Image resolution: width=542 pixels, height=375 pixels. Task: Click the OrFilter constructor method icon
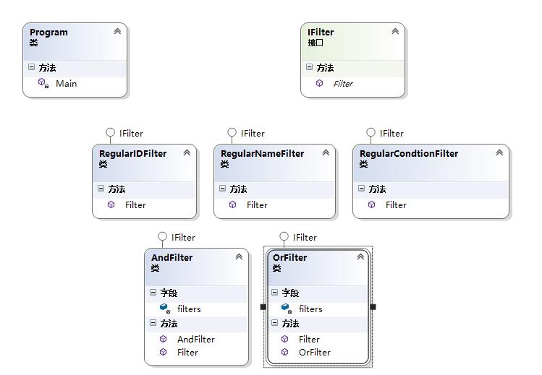click(x=285, y=352)
